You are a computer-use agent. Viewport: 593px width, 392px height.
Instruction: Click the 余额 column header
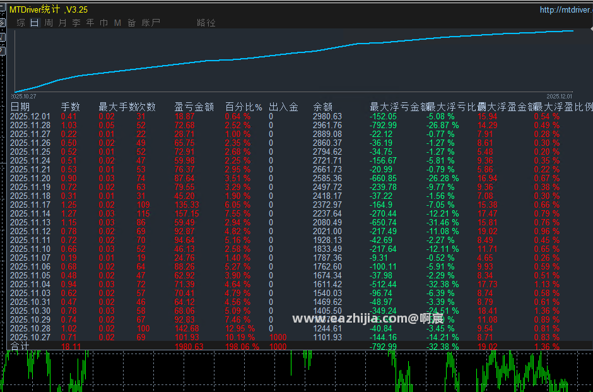click(x=323, y=107)
